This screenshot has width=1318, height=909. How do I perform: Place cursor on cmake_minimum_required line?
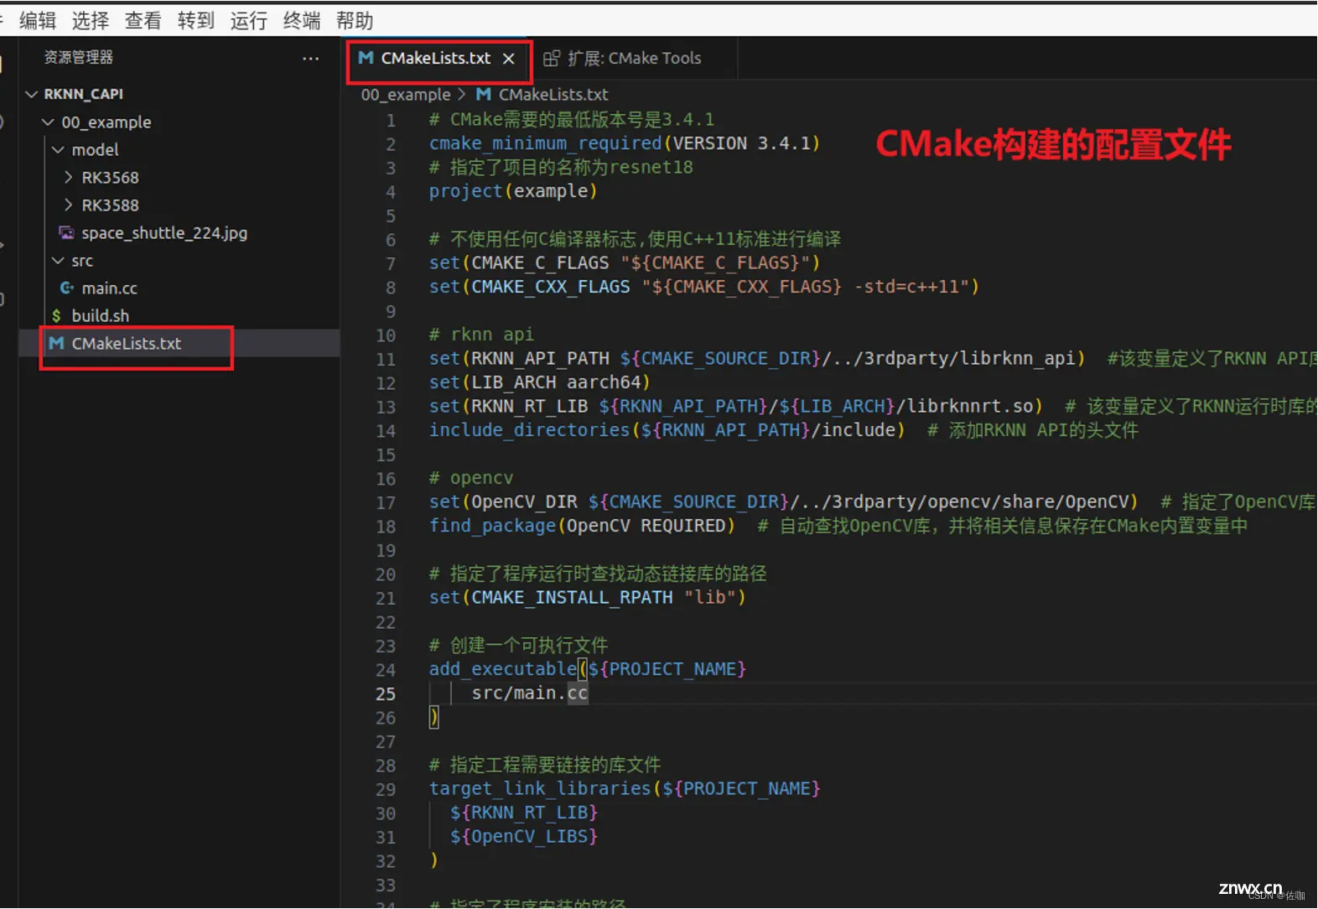[x=625, y=143]
